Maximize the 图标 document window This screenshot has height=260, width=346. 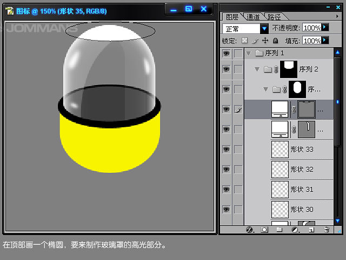pos(189,9)
